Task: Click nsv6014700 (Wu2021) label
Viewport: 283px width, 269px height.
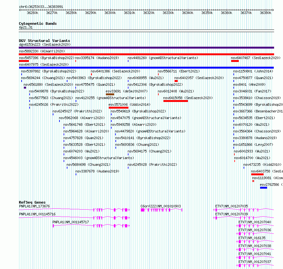Action: pos(252,158)
